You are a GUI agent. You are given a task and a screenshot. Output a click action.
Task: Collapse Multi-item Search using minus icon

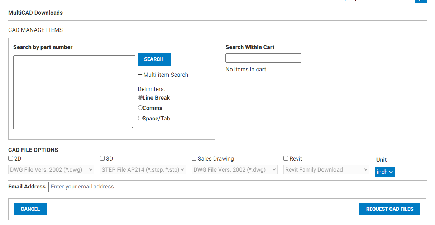point(140,75)
